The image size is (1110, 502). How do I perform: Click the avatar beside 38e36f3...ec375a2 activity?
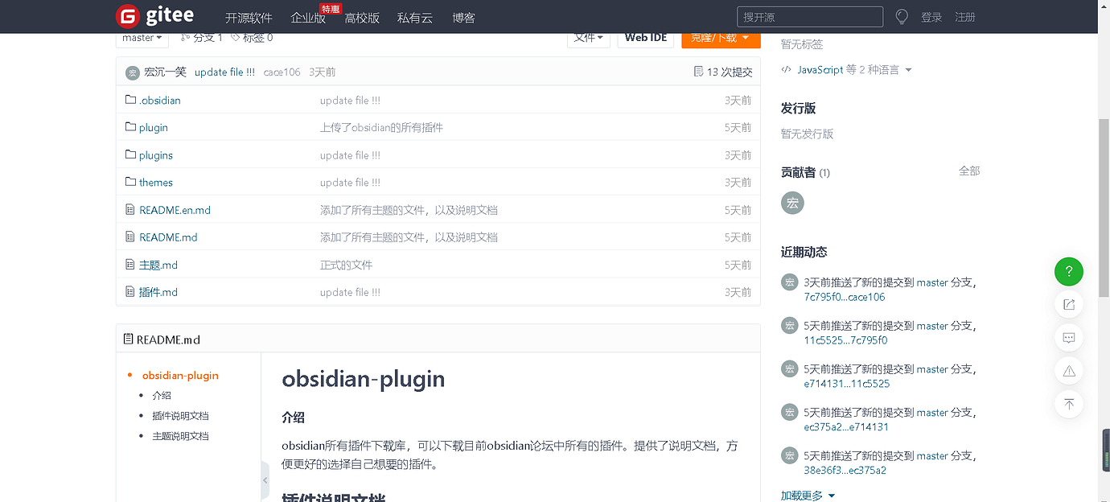pyautogui.click(x=789, y=455)
